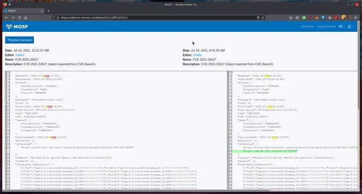The width and height of the screenshot is (362, 194).
Task: Open the Cedric editor link on the left
Action: (x=20, y=55)
